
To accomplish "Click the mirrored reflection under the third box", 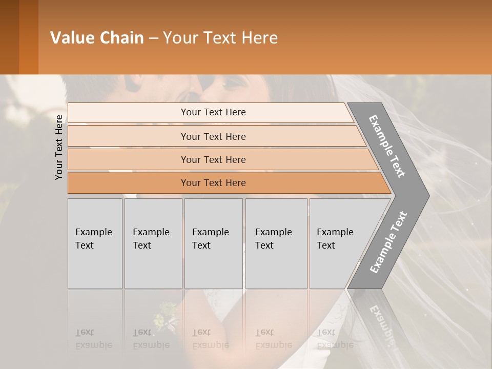I will pos(213,328).
